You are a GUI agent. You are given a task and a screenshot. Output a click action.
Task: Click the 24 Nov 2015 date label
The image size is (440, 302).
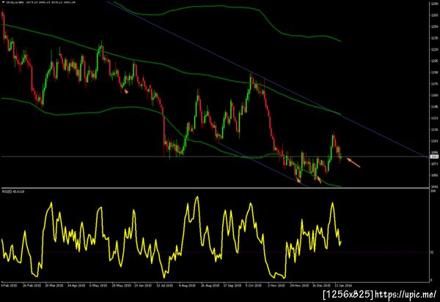(299, 285)
